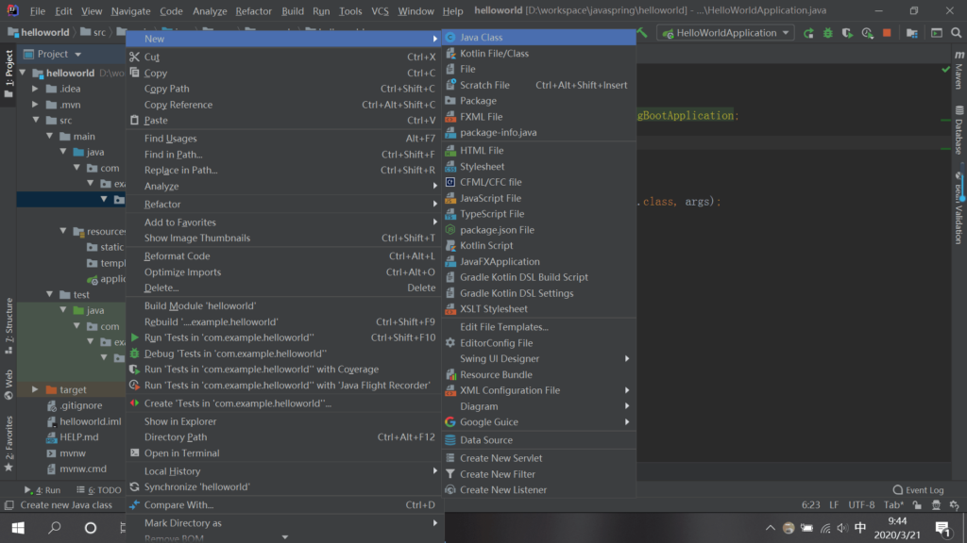Click the Debug bug icon in toolbar
The image size is (967, 543).
point(827,33)
